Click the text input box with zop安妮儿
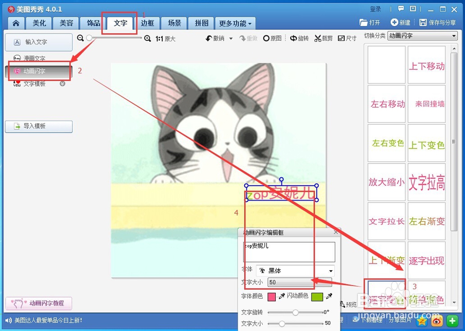 click(289, 252)
